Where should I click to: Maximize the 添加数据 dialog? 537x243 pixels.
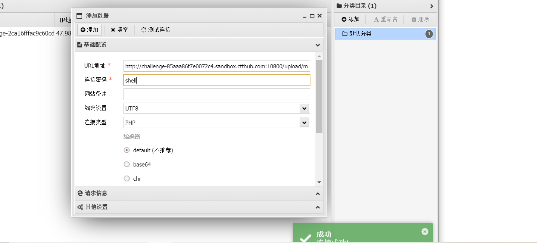pyautogui.click(x=312, y=16)
